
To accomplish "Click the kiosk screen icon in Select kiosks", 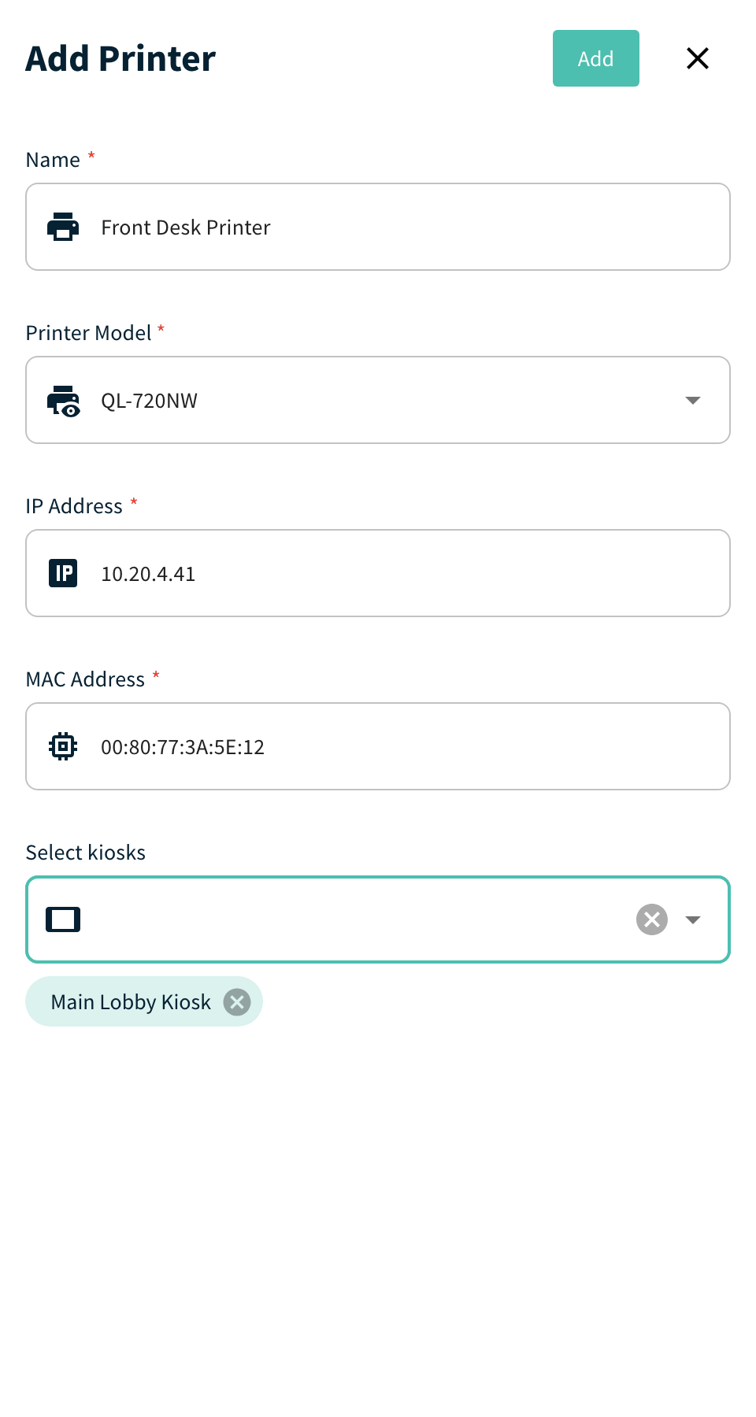I will 63,919.
